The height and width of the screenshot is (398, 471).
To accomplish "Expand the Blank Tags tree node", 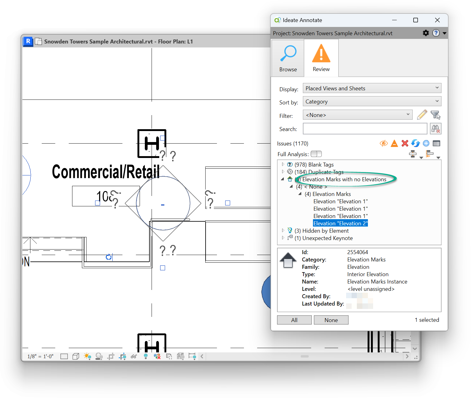I will pos(283,164).
